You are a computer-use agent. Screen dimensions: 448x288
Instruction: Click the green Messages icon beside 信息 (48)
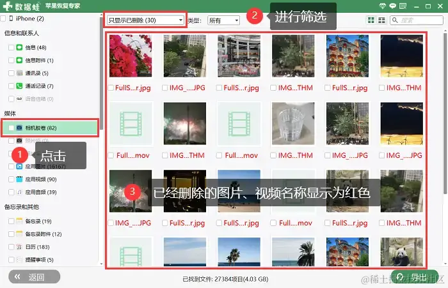pyautogui.click(x=19, y=47)
